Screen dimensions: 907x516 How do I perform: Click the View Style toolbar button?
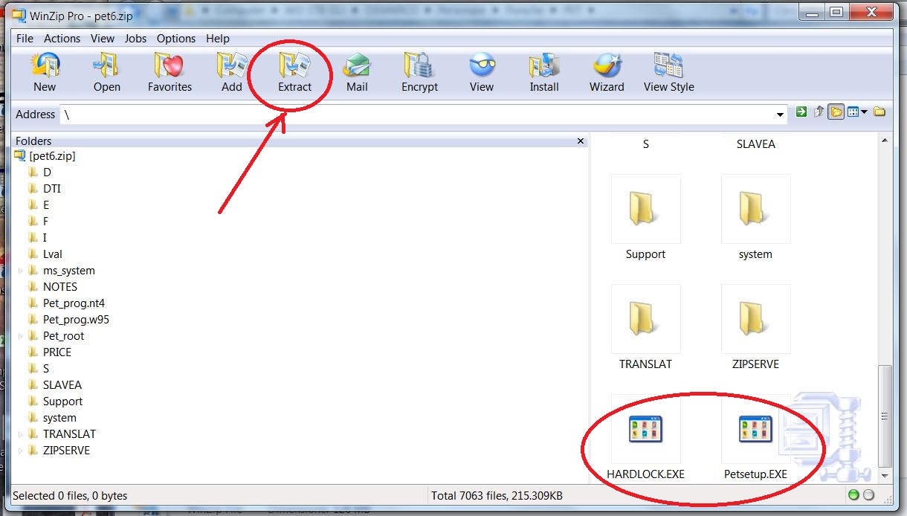point(669,72)
